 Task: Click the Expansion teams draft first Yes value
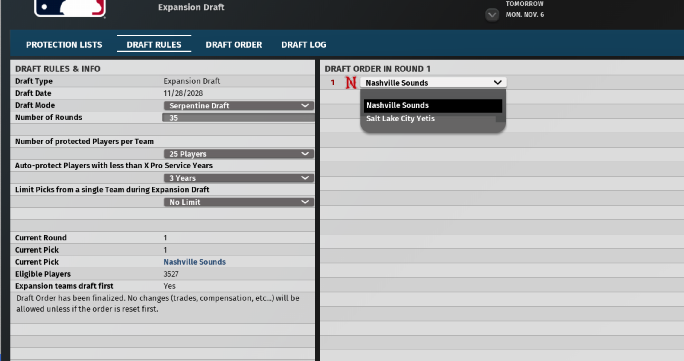pos(169,286)
